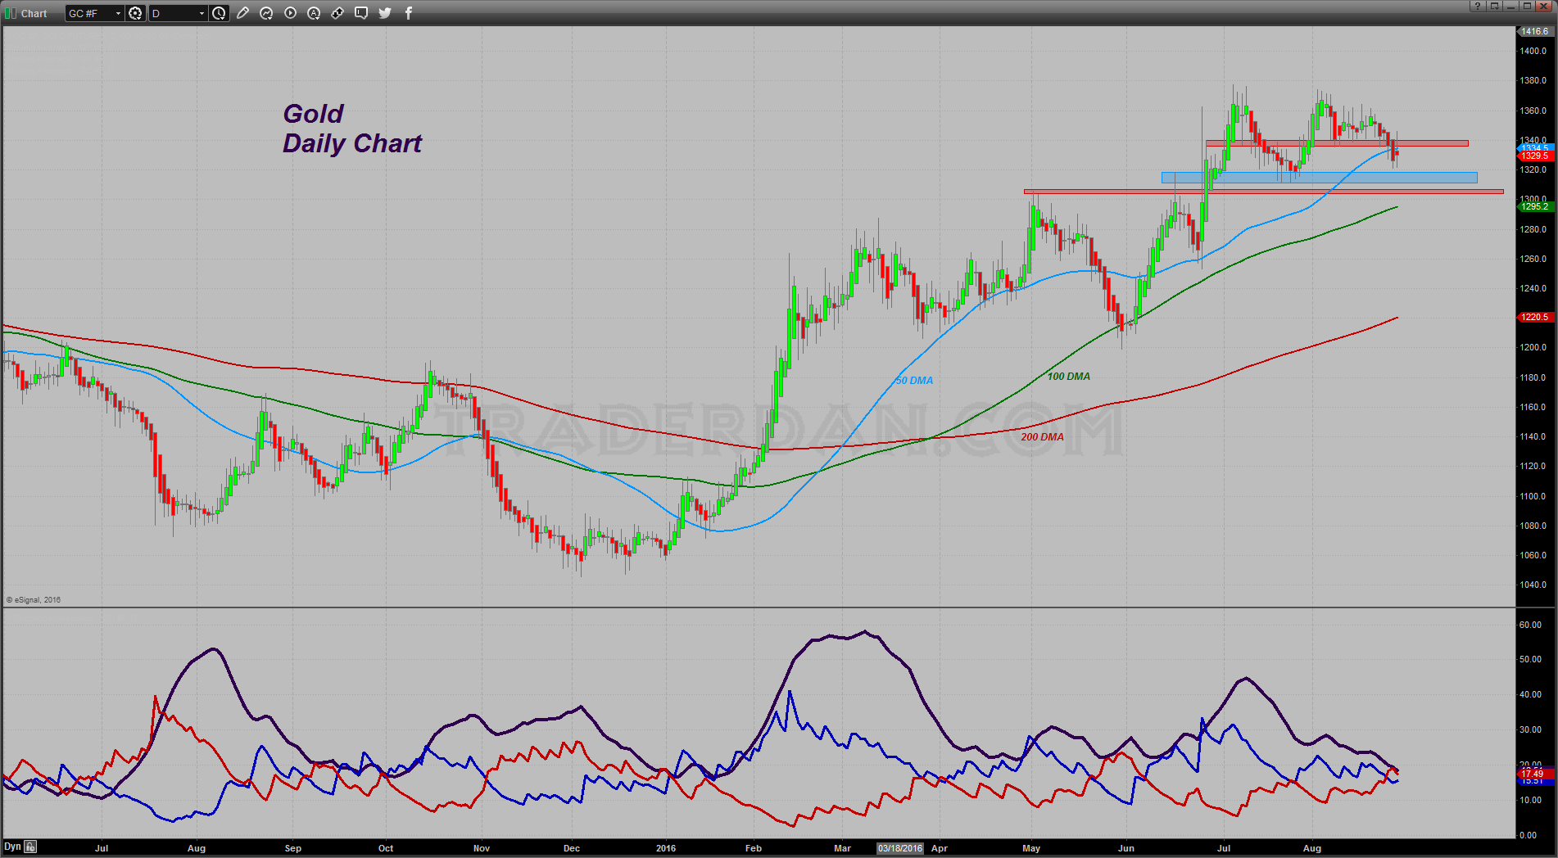Select the 03/18/2016 date marker
The image size is (1558, 858).
click(x=900, y=848)
